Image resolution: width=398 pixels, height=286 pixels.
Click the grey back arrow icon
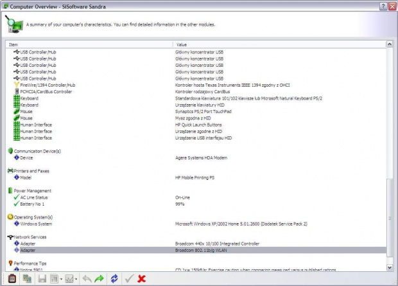pyautogui.click(x=87, y=279)
